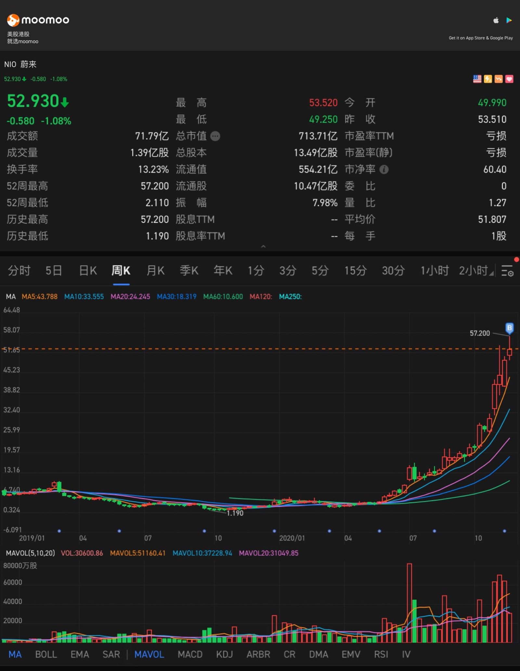Click the blue B marker on chart
This screenshot has height=671, width=520.
point(509,328)
